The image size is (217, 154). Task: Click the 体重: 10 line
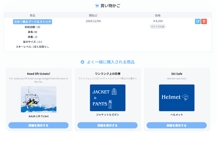point(33,37)
